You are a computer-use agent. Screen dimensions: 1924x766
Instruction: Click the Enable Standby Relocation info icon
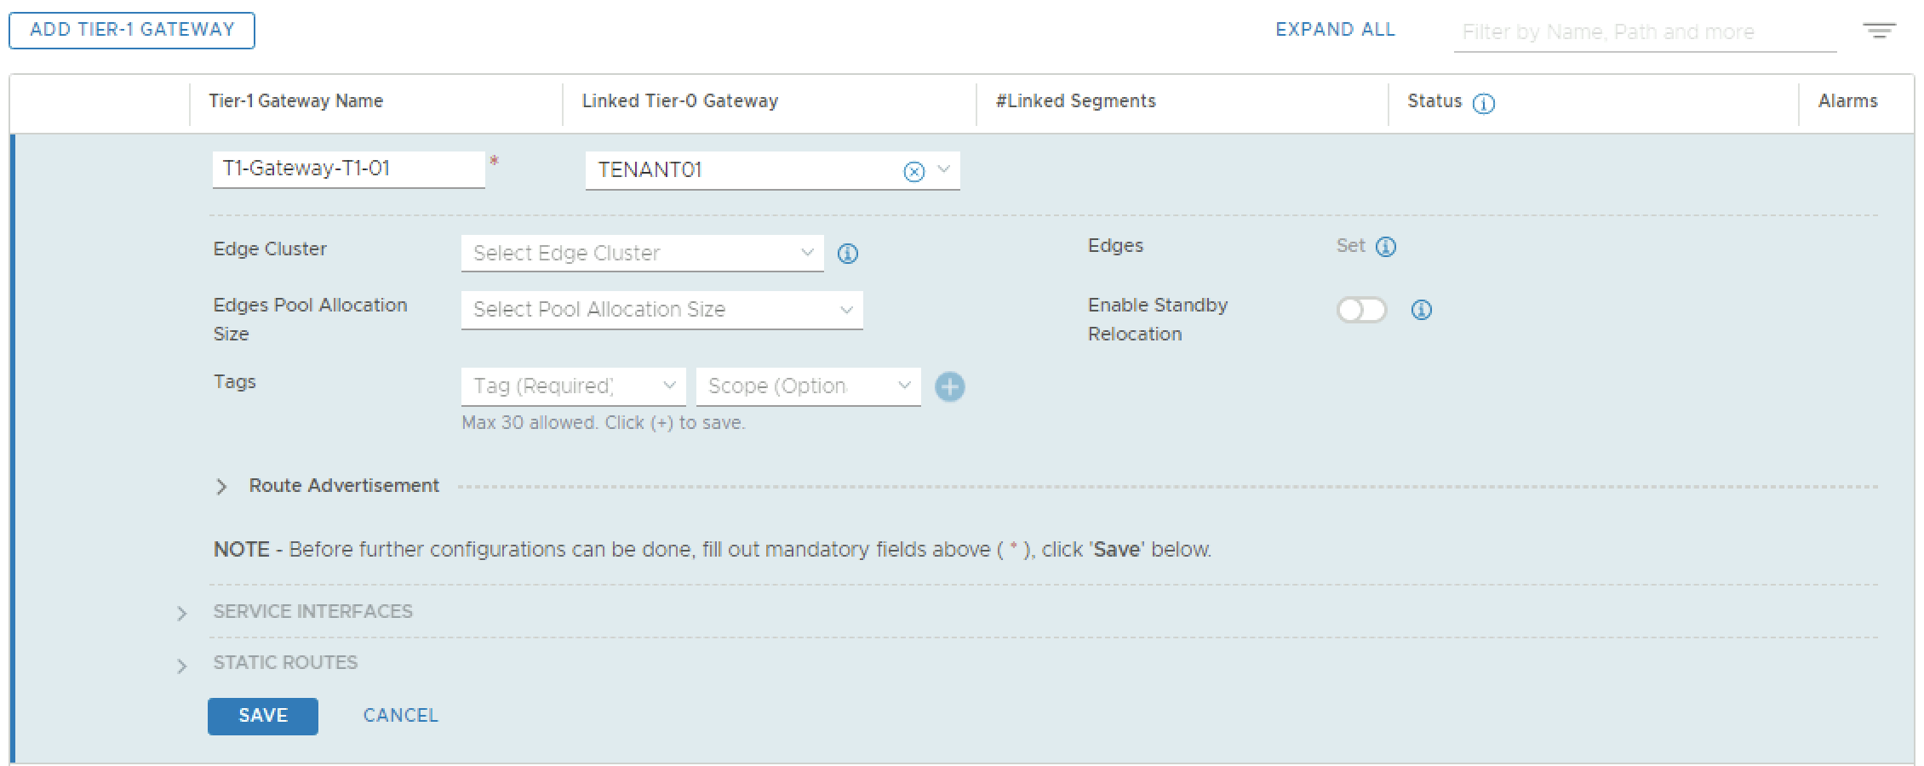coord(1421,310)
